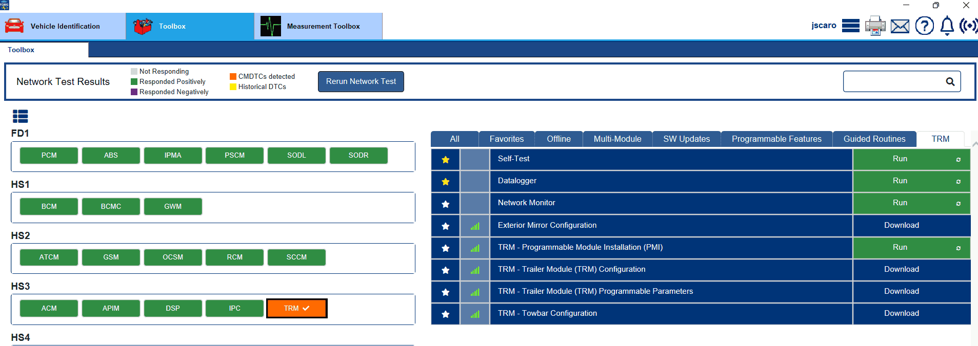This screenshot has height=346, width=978.
Task: Expand options arrow on Self-Test Run button
Action: (958, 160)
